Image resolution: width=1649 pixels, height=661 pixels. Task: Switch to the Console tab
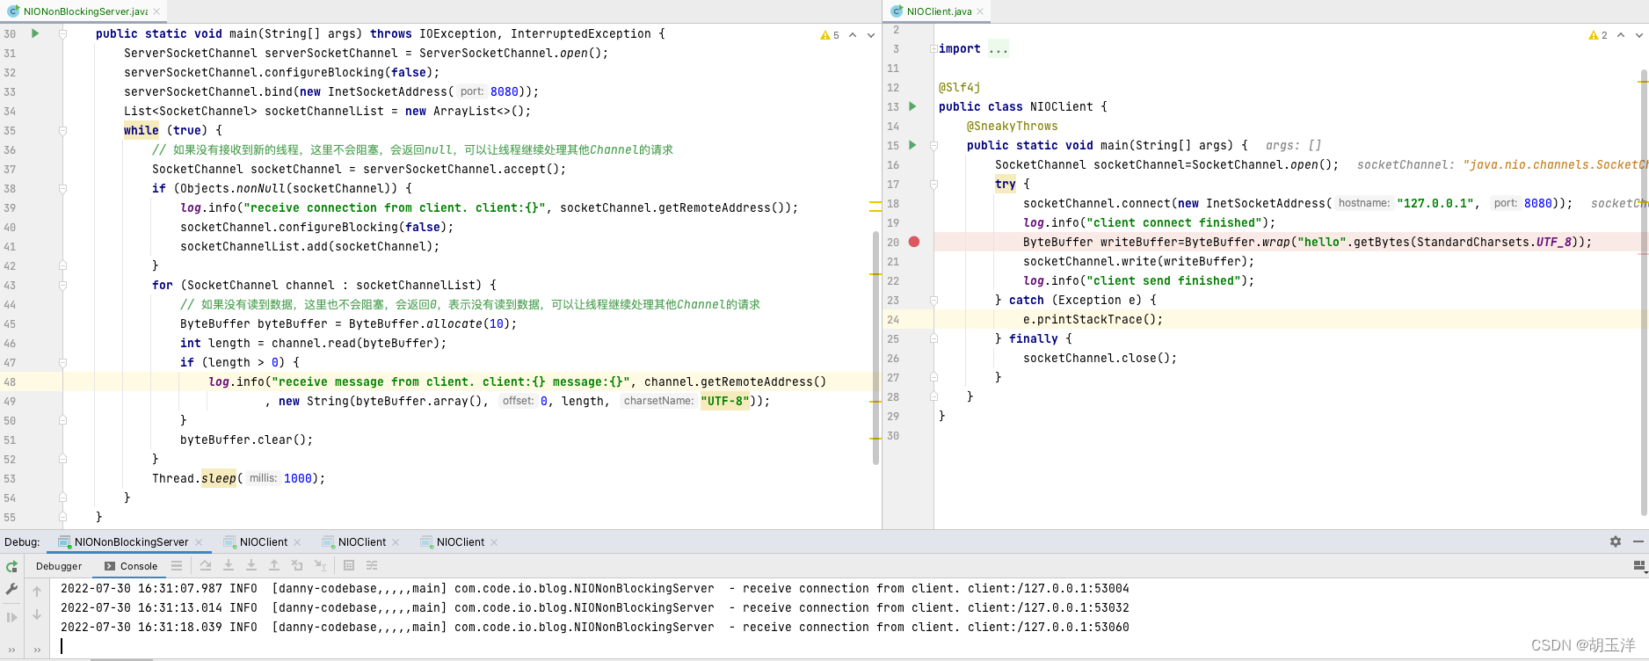point(131,566)
